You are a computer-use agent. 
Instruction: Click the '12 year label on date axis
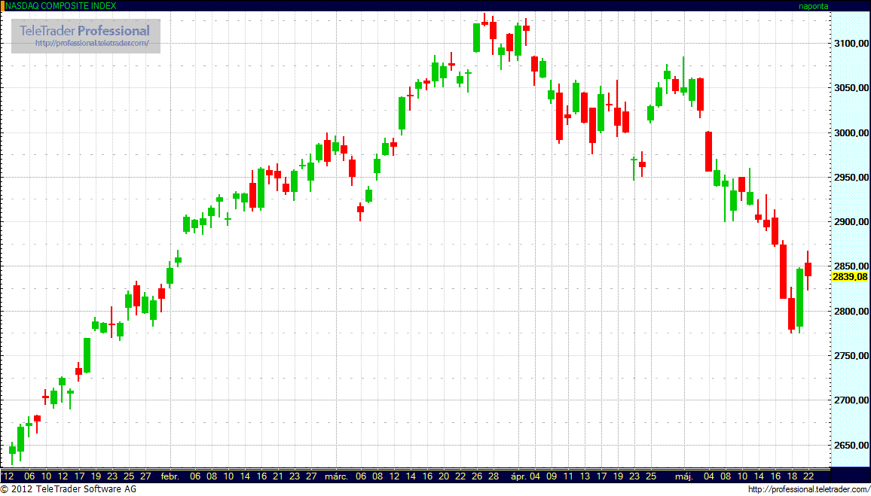[8, 476]
